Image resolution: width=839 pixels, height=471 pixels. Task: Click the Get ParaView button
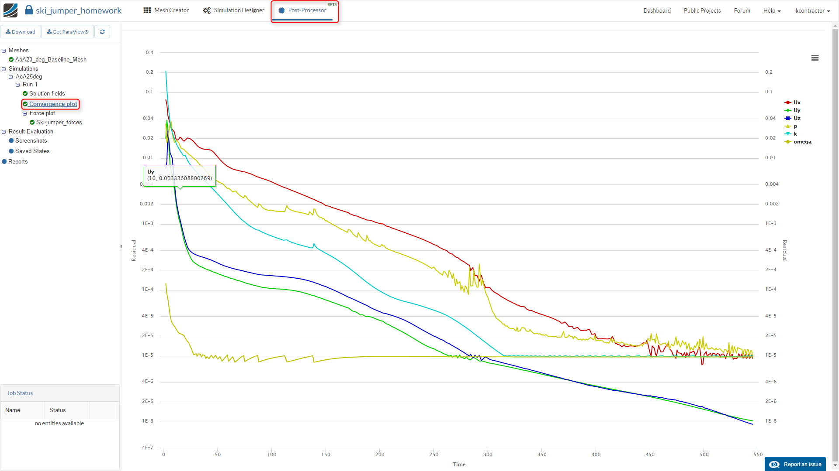pos(67,32)
